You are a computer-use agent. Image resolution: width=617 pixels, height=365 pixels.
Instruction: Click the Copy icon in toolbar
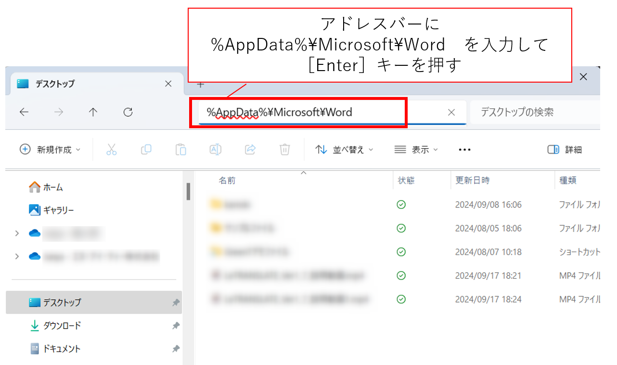tap(146, 150)
